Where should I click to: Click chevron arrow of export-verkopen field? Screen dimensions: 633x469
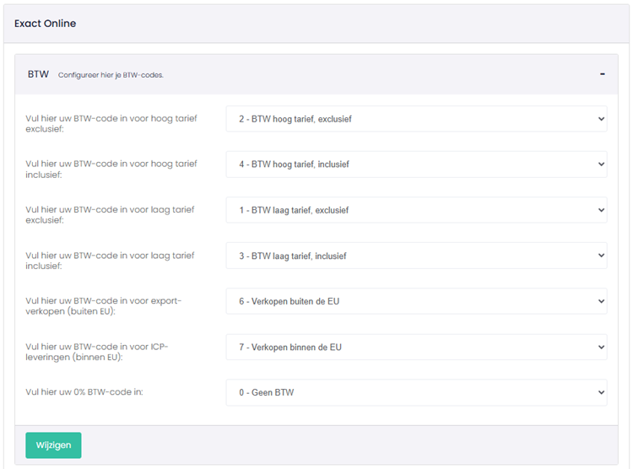[601, 301]
